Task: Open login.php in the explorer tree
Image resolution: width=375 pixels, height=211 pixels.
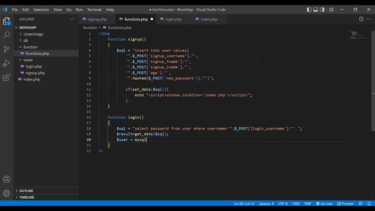Action: coord(46,66)
